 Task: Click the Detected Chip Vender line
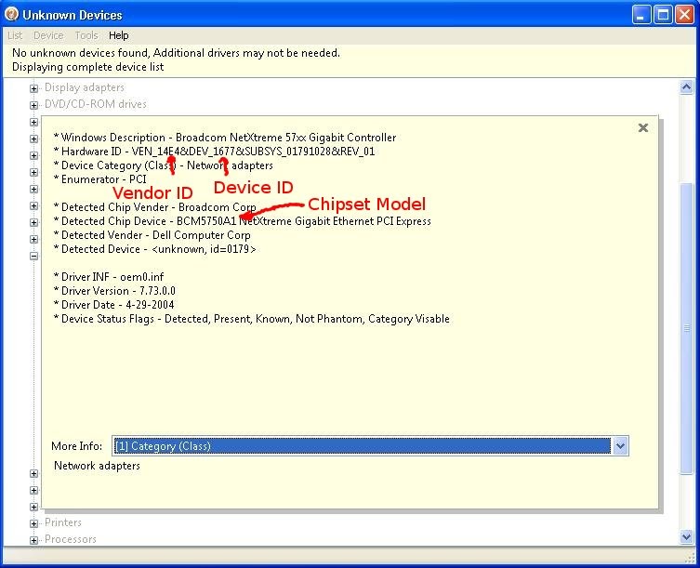click(154, 207)
